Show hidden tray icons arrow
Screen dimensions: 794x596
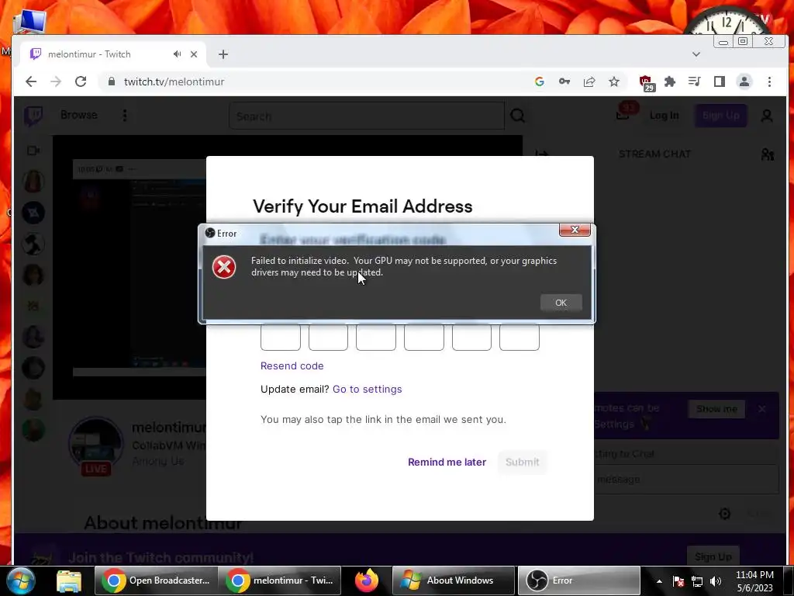click(x=659, y=581)
